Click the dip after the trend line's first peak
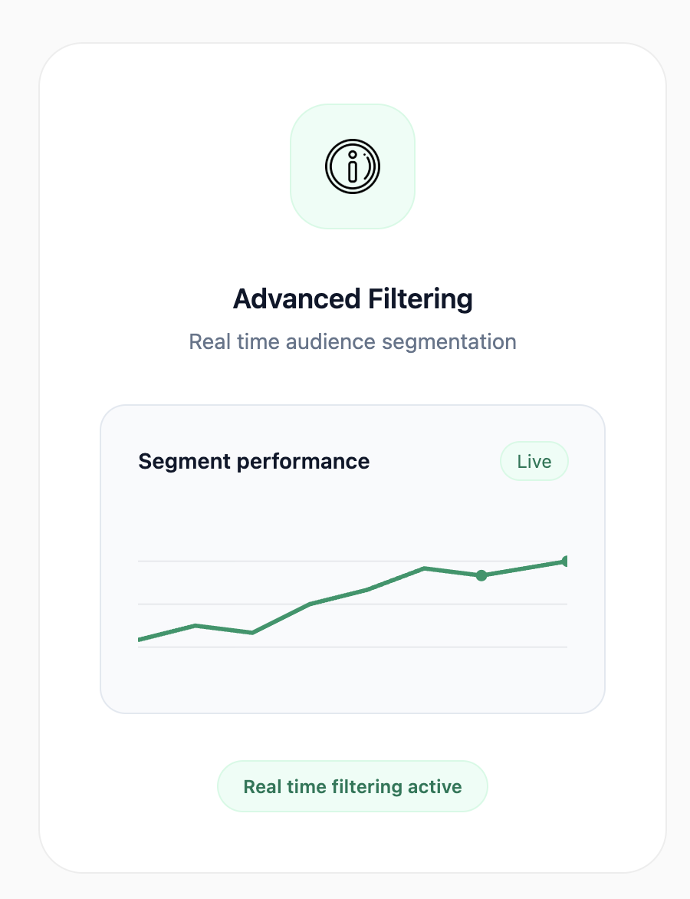Screen dimensions: 690x899 click(x=252, y=632)
